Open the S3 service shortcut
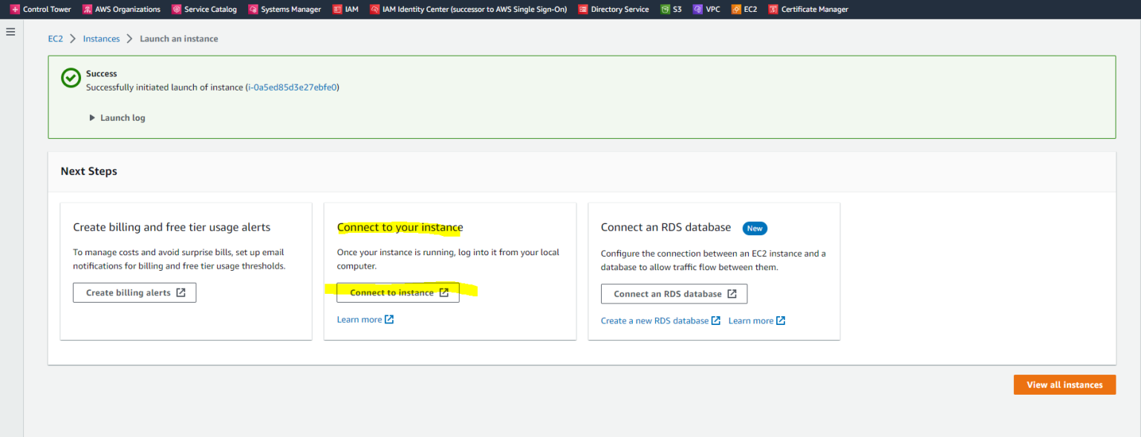1141x437 pixels. click(671, 9)
